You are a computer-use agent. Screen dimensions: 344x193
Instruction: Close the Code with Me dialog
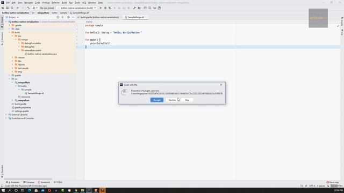tap(221, 85)
